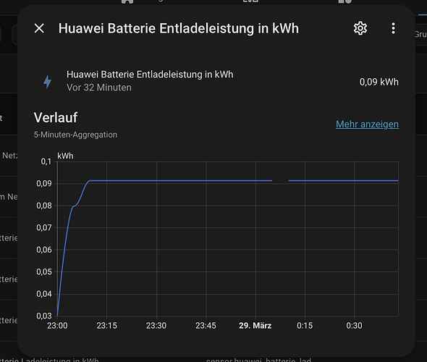Image resolution: width=427 pixels, height=362 pixels.
Task: Click the '0,07' y-axis label
Action: (x=44, y=228)
